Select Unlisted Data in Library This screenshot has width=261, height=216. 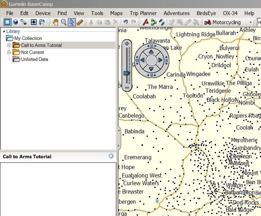click(34, 59)
